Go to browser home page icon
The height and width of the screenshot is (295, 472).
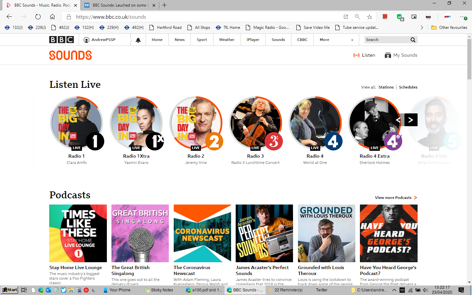[x=52, y=17]
